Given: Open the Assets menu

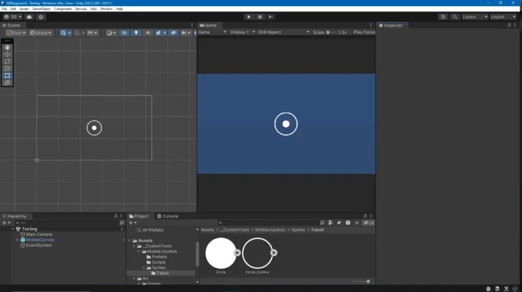Looking at the screenshot, I should coord(24,9).
